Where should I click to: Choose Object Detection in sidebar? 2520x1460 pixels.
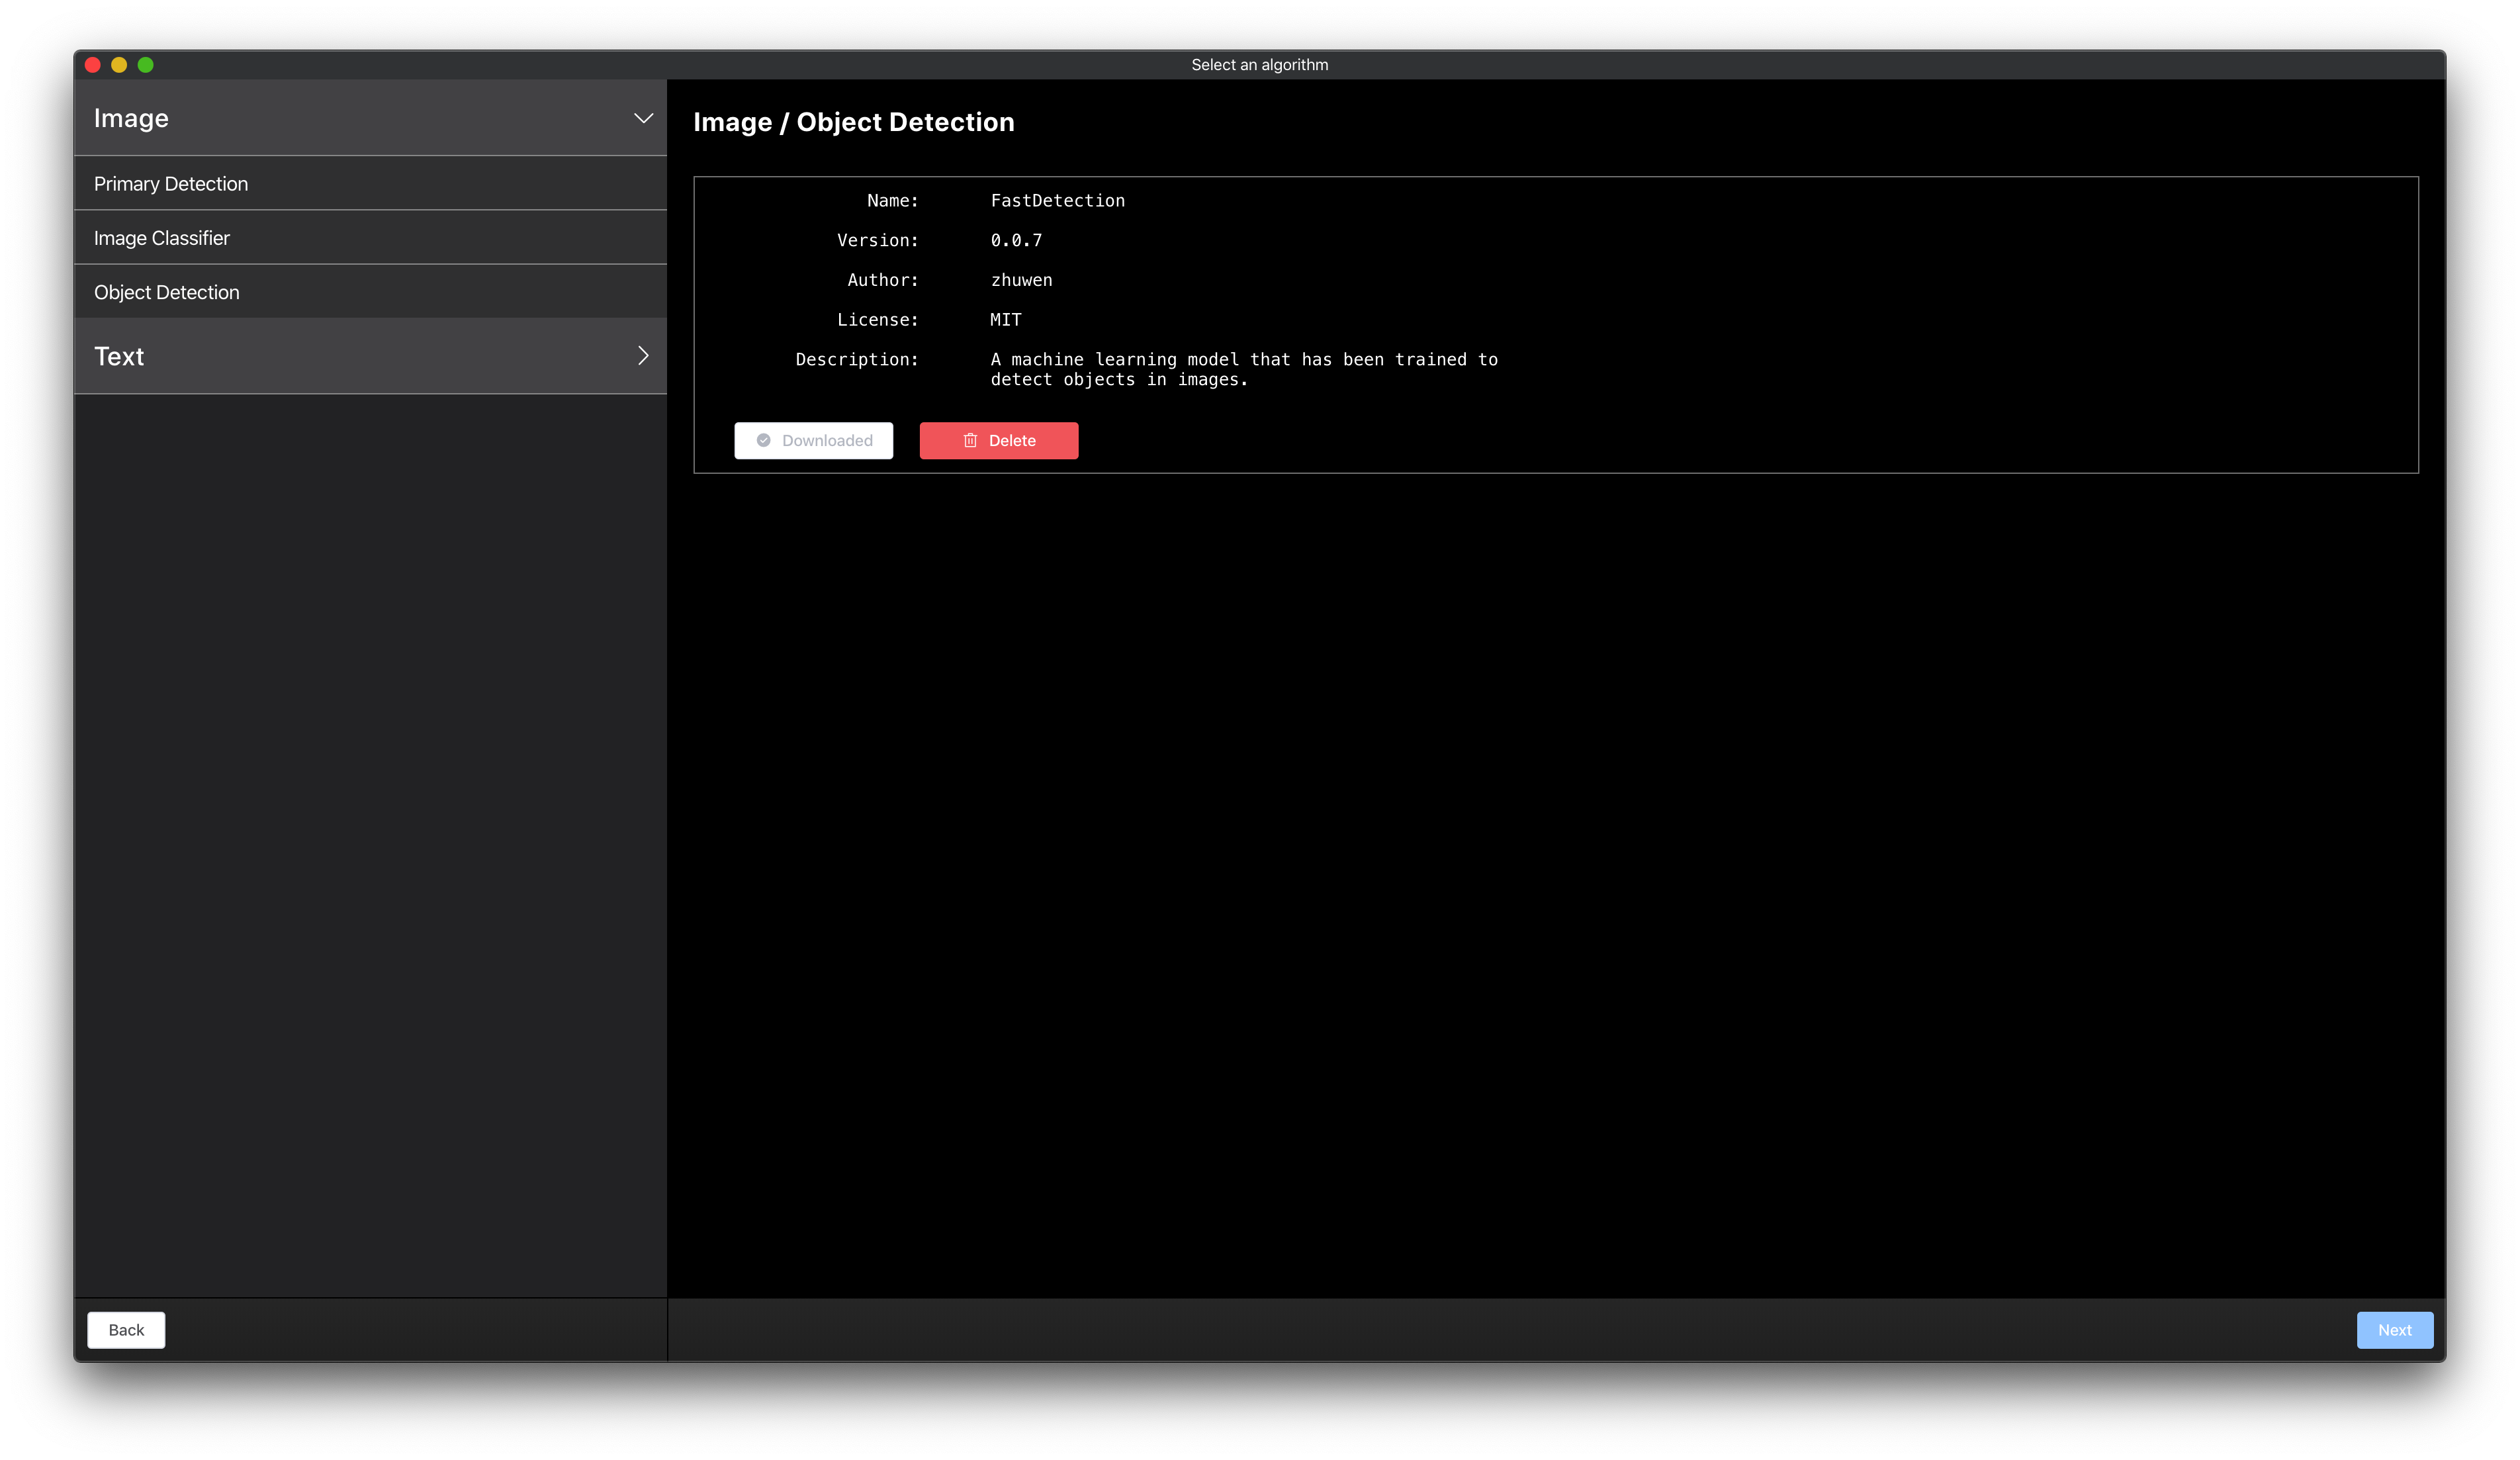pos(167,293)
